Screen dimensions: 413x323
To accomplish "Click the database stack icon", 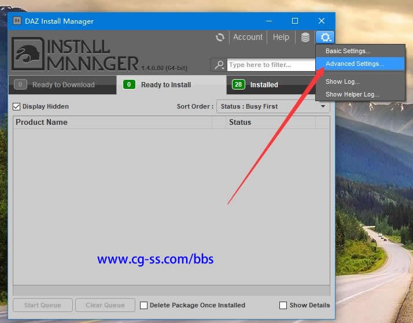I will pyautogui.click(x=305, y=38).
